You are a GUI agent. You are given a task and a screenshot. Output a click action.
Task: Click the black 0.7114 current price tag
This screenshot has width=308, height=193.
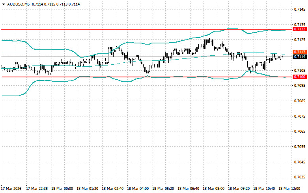click(299, 57)
